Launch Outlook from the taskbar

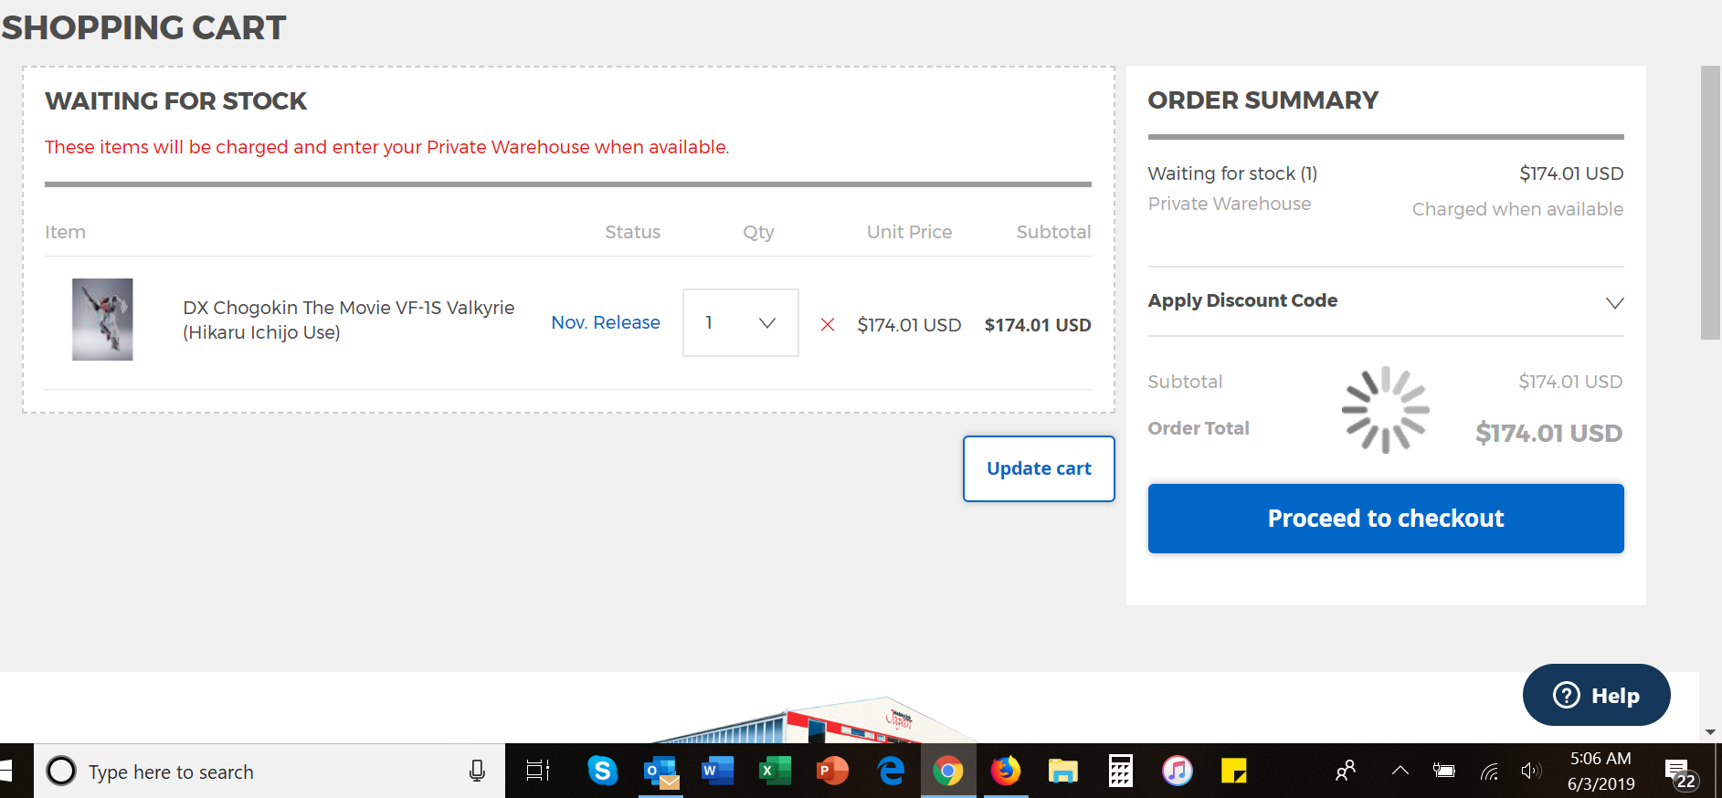(x=660, y=772)
